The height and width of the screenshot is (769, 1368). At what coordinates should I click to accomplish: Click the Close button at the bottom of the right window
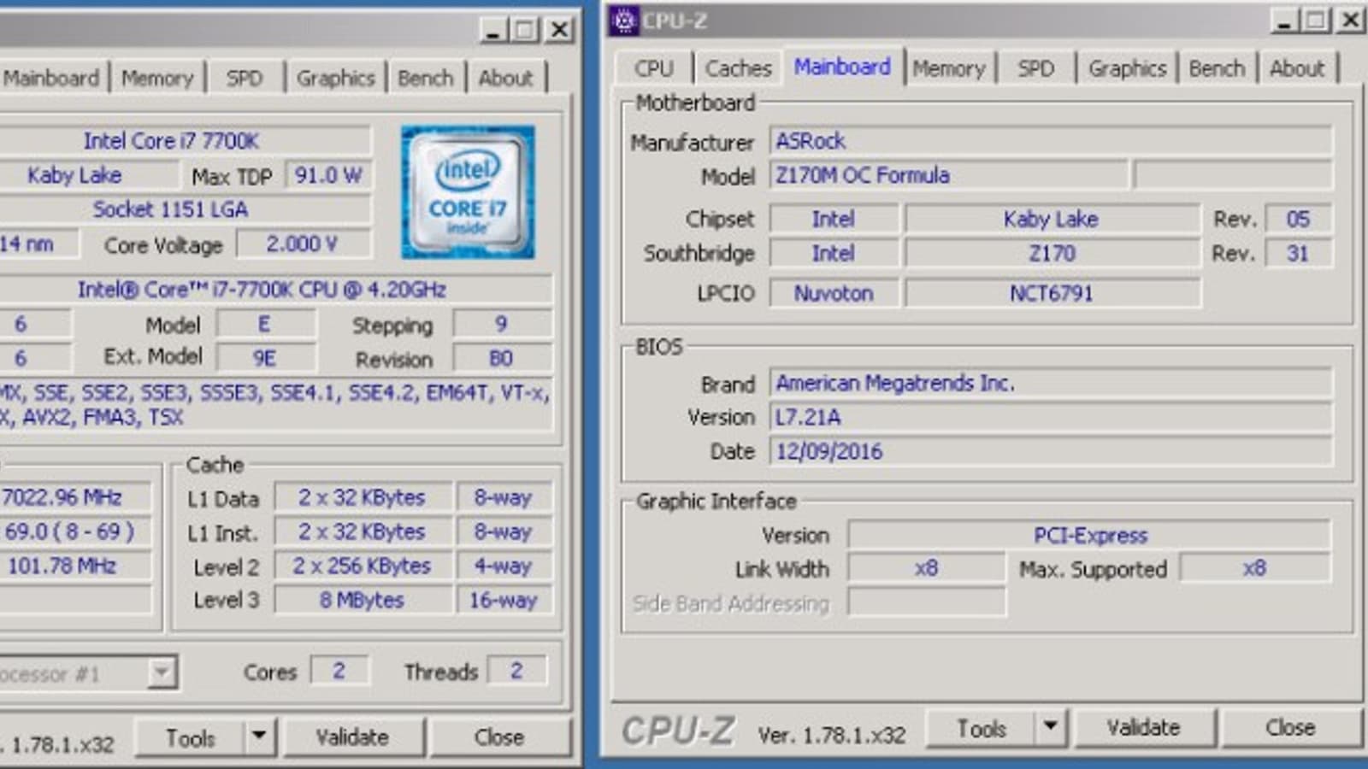(1290, 728)
